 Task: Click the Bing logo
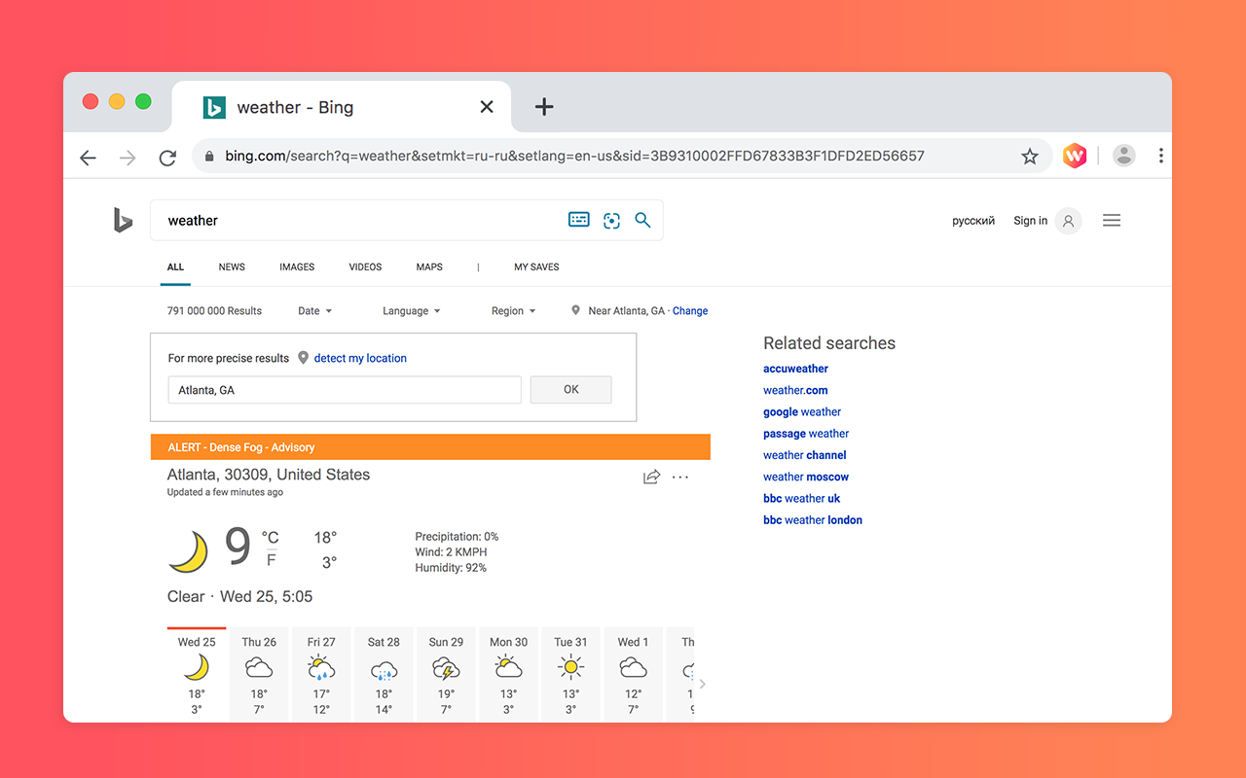[x=122, y=220]
